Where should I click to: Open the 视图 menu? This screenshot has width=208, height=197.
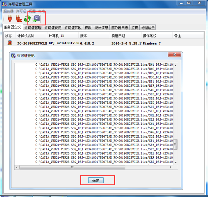pos(32,11)
